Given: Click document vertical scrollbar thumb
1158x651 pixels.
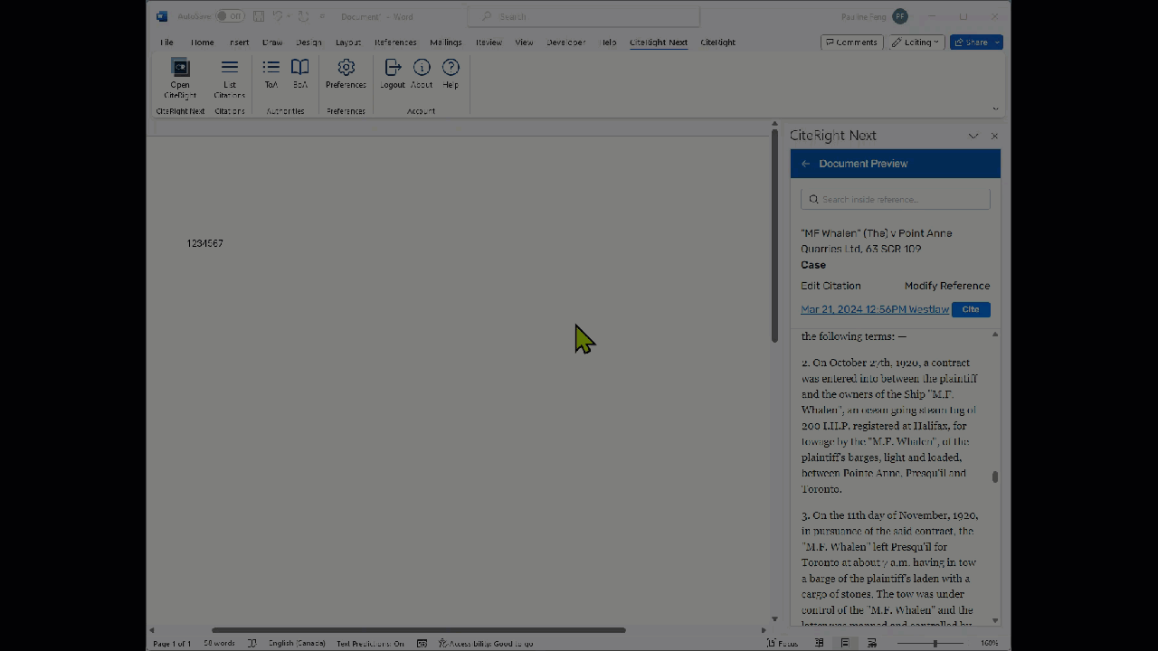Looking at the screenshot, I should tap(774, 237).
